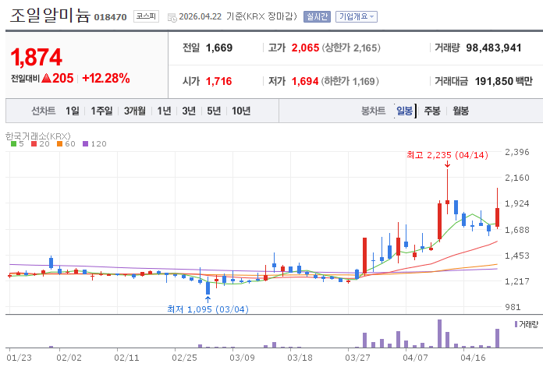Click the 전일 value 1,669

219,48
